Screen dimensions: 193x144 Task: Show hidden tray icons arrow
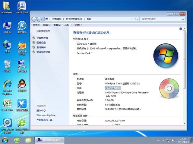point(164,140)
